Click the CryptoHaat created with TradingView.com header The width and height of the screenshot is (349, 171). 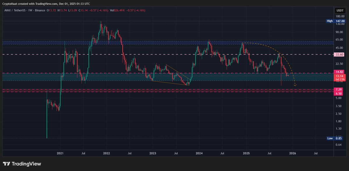[x=47, y=3]
